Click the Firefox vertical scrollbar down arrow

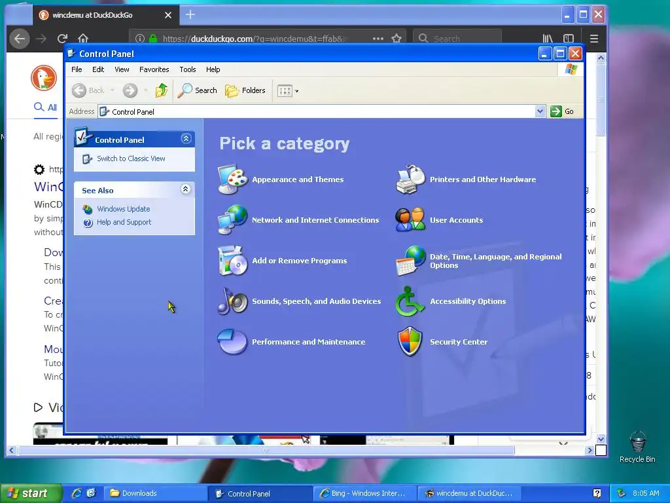pos(601,439)
